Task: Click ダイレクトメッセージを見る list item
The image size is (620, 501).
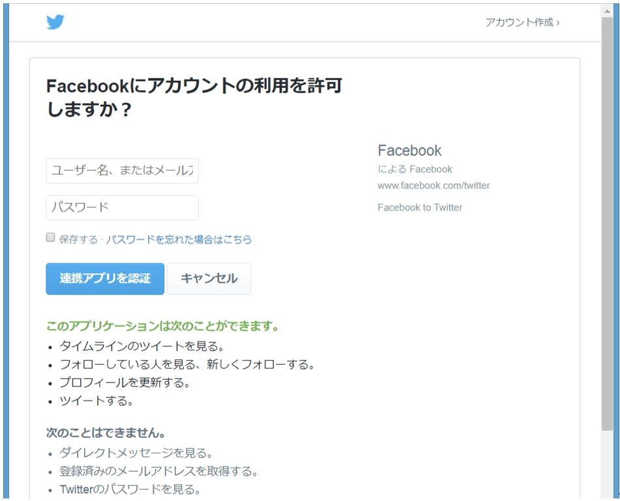Action: pyautogui.click(x=136, y=453)
